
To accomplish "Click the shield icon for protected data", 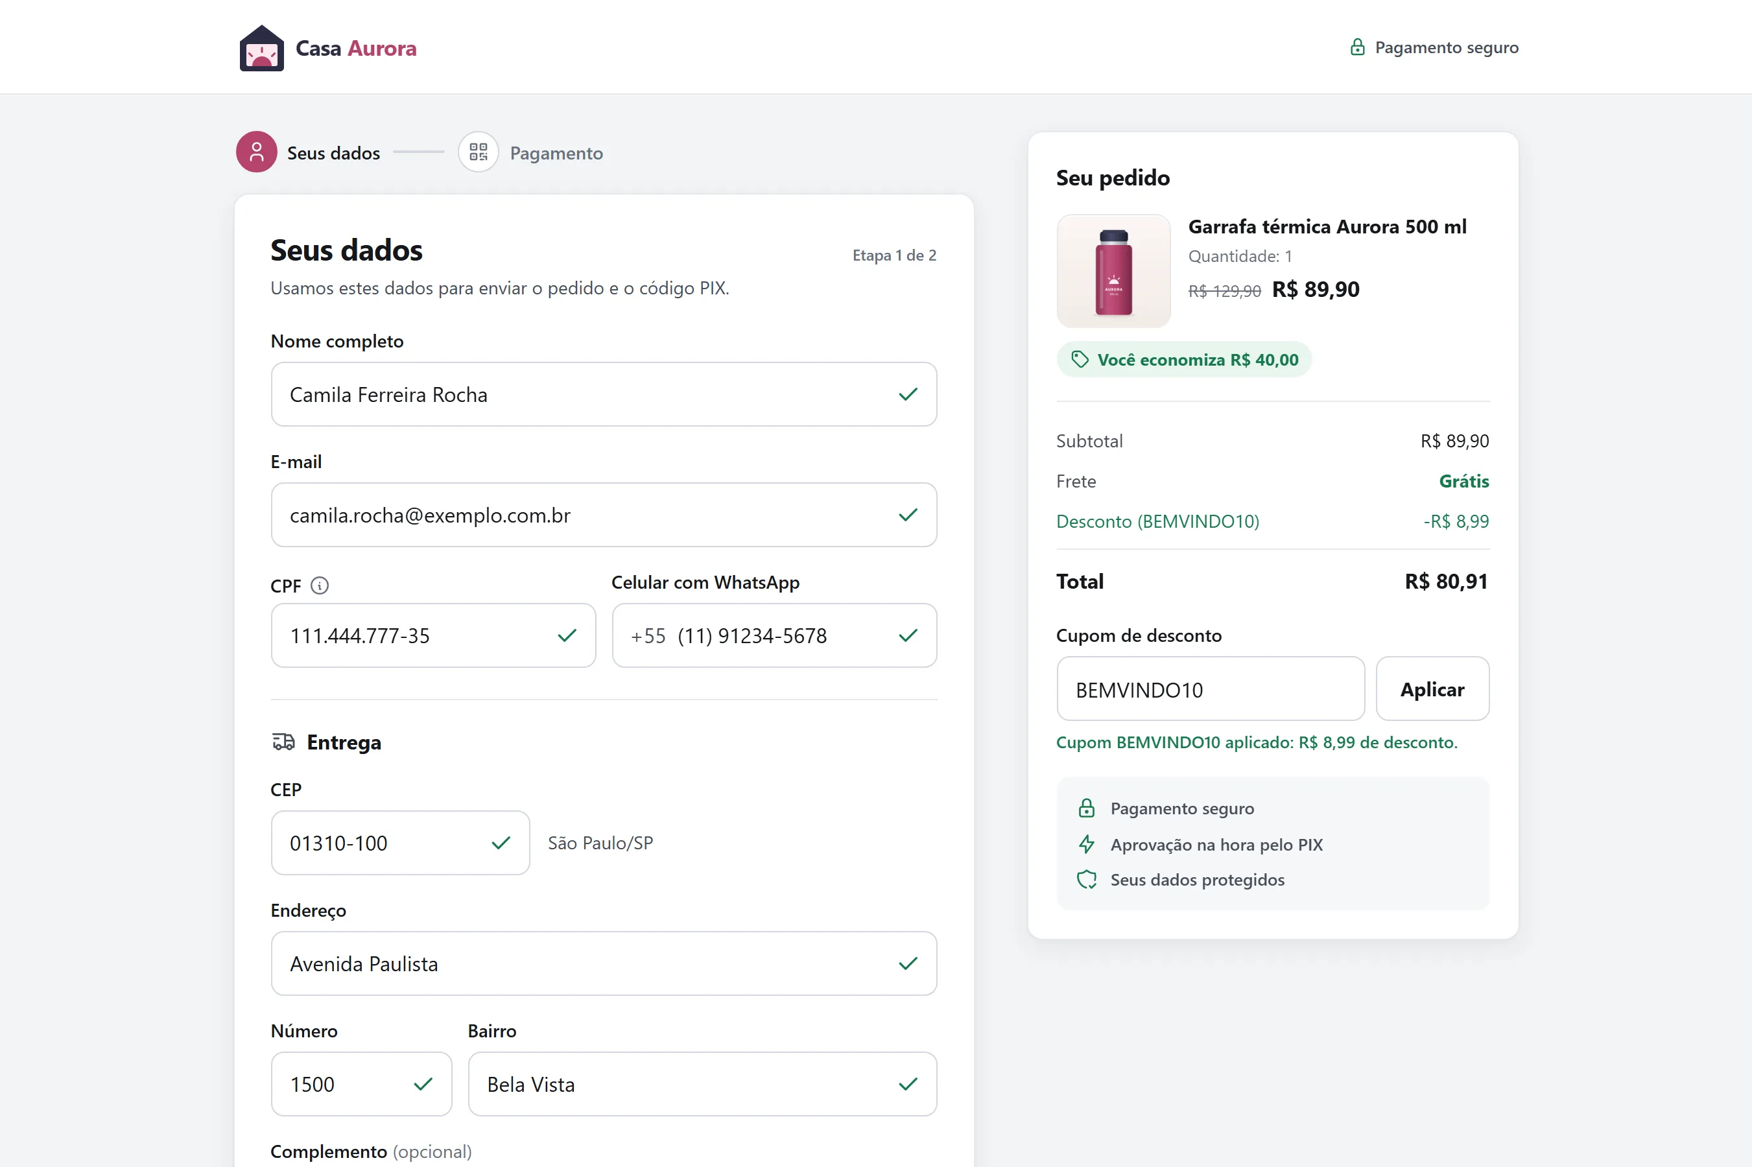I will pyautogui.click(x=1086, y=880).
